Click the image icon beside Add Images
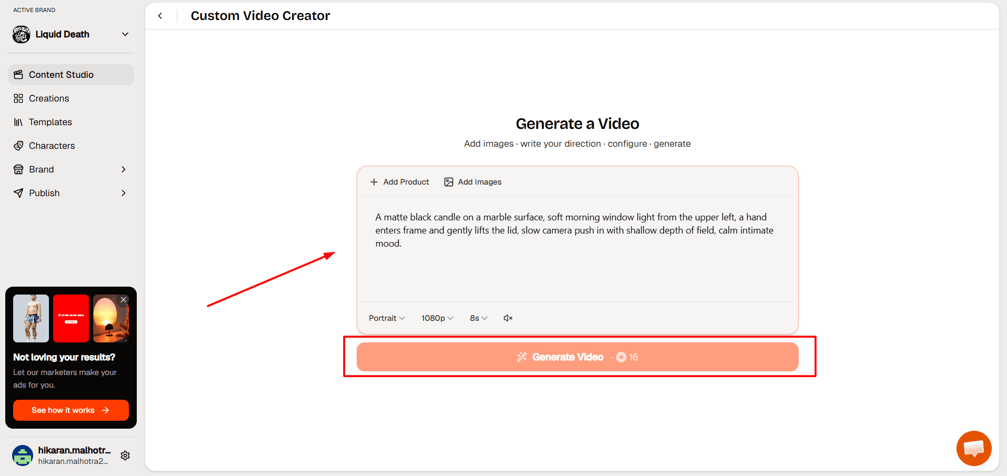 [449, 182]
